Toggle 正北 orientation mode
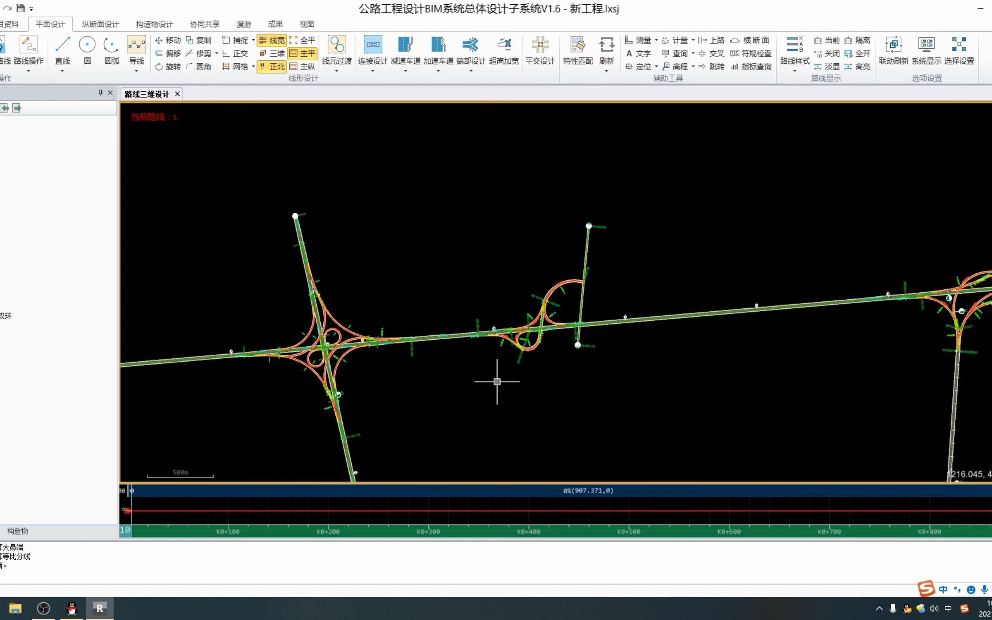Viewport: 992px width, 620px height. [x=271, y=67]
